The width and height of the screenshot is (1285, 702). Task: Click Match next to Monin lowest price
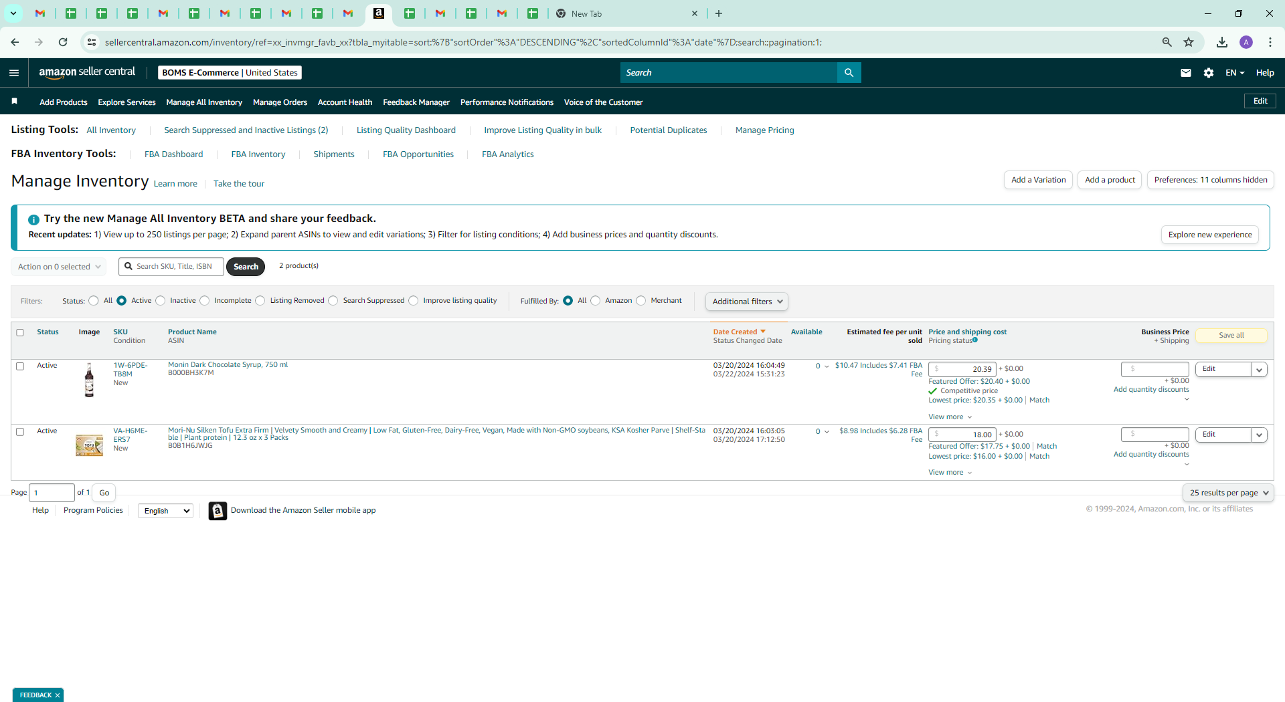(1039, 400)
